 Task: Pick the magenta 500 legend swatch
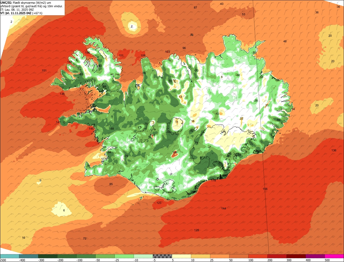(x=334, y=256)
